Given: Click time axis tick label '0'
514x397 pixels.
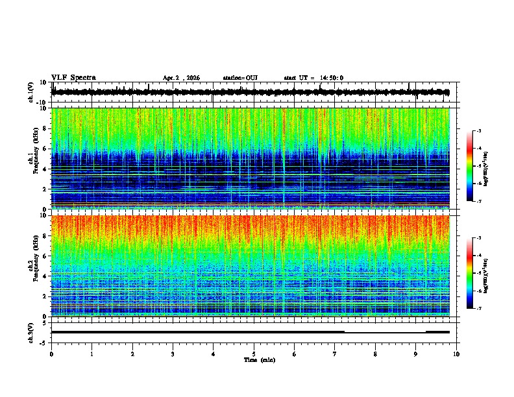Looking at the screenshot, I should tap(51, 354).
